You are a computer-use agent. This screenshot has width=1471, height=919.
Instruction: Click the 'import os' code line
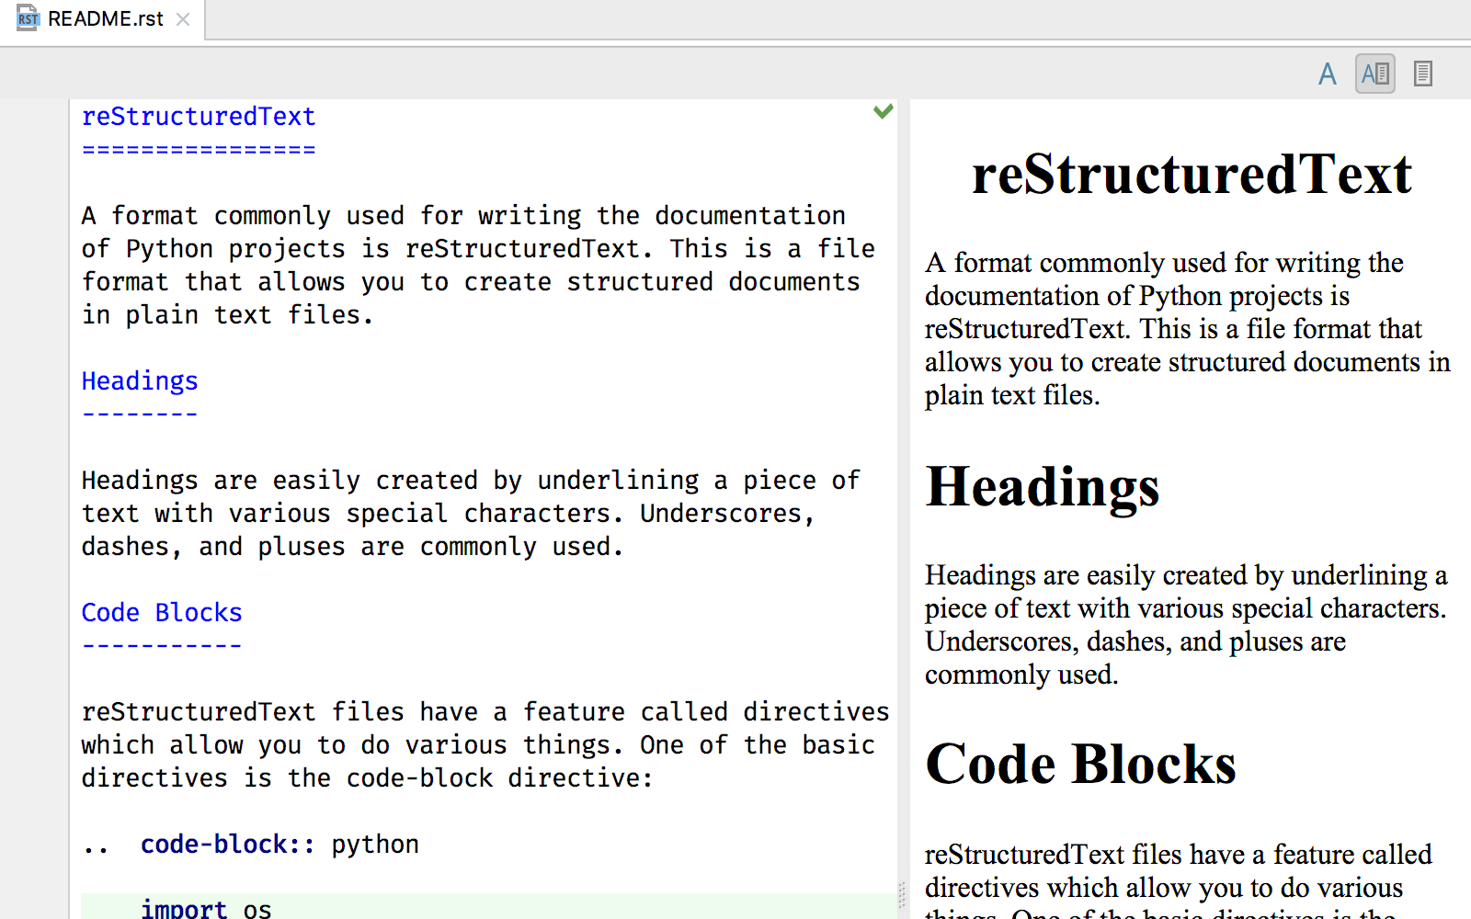[x=206, y=908]
